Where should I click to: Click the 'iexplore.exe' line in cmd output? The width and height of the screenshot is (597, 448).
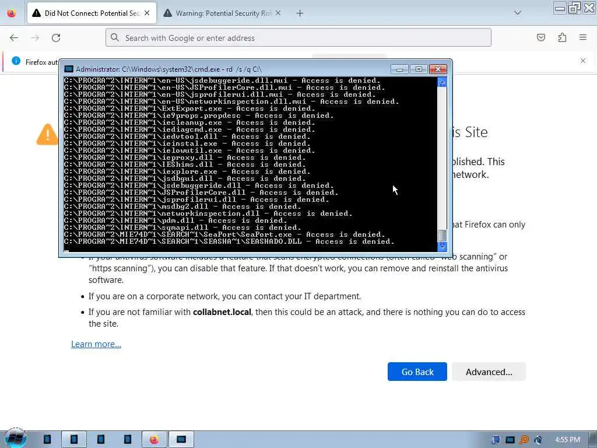[187, 171]
